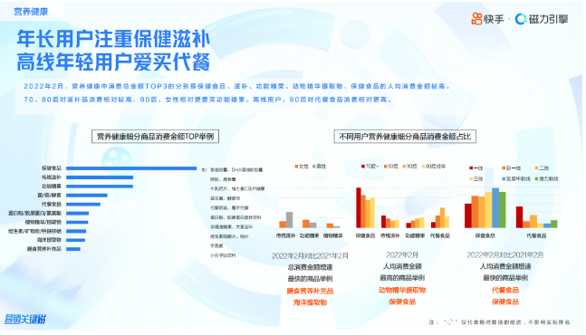Click the red 70后+ legend swatch

(x=363, y=167)
